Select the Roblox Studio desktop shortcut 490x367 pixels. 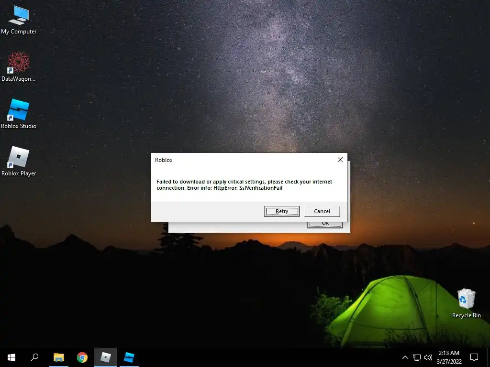coord(19,114)
